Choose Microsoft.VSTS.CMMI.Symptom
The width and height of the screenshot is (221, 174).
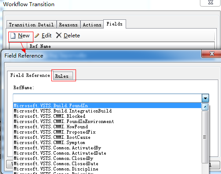(107, 142)
